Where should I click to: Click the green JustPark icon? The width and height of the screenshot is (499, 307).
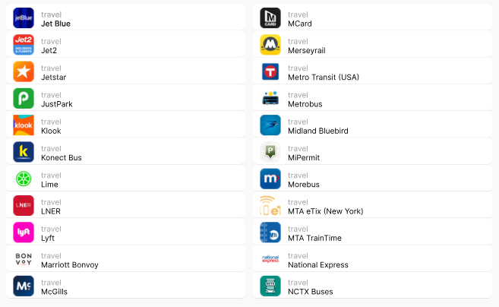pyautogui.click(x=24, y=99)
